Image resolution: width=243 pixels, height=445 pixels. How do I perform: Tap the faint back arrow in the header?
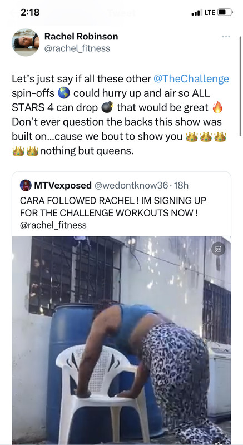[x=13, y=13]
